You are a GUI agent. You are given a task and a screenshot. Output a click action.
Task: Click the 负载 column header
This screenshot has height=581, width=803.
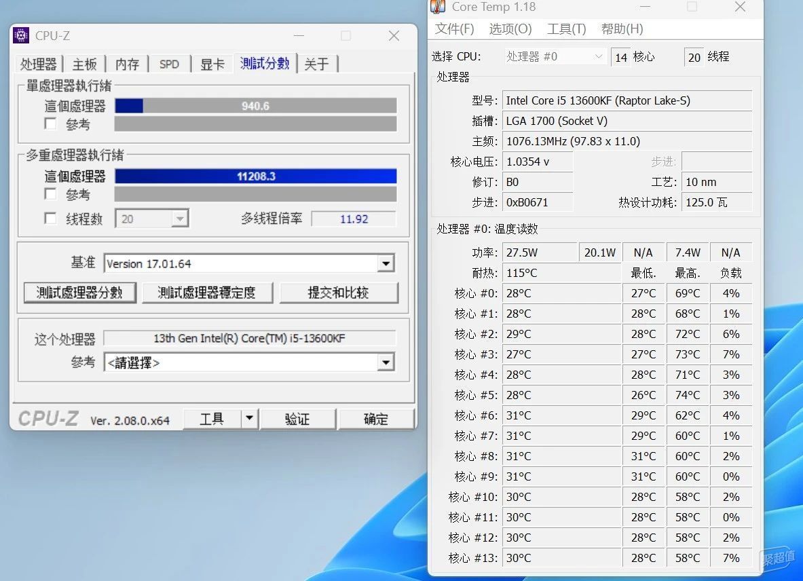[731, 274]
